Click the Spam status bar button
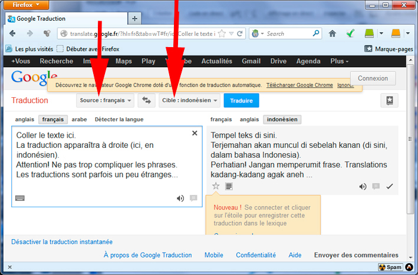 point(390,267)
